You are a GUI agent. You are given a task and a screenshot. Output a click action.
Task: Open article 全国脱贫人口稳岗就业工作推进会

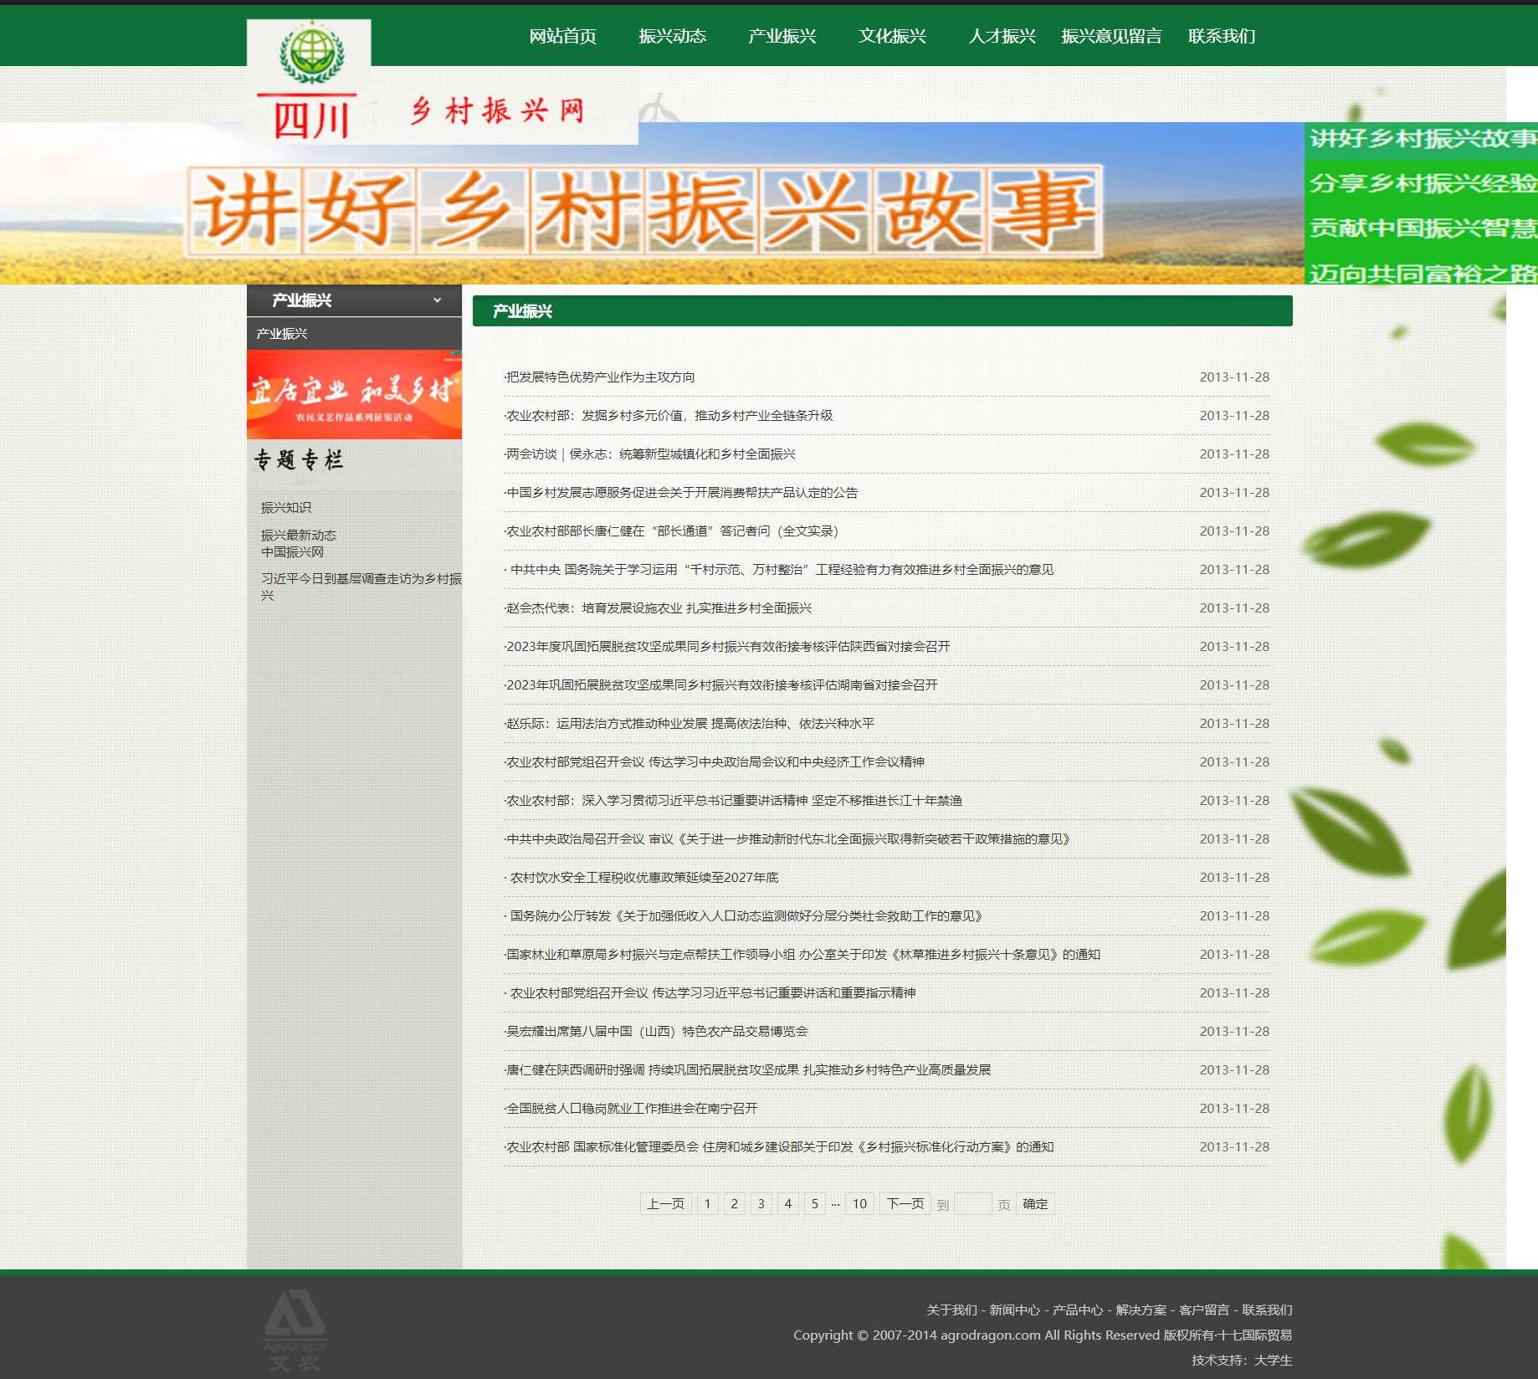pyautogui.click(x=631, y=1109)
